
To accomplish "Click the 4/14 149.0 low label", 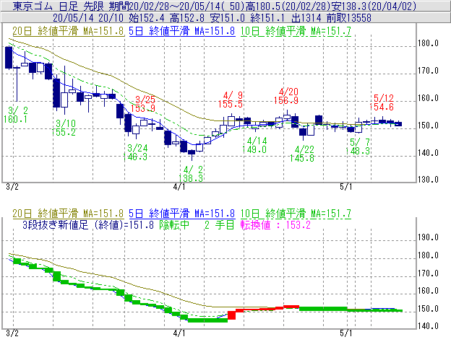I will 254,145.
